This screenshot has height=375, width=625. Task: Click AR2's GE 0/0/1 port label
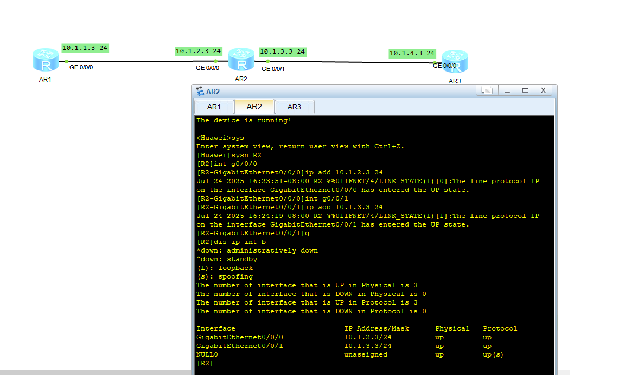[x=273, y=69]
